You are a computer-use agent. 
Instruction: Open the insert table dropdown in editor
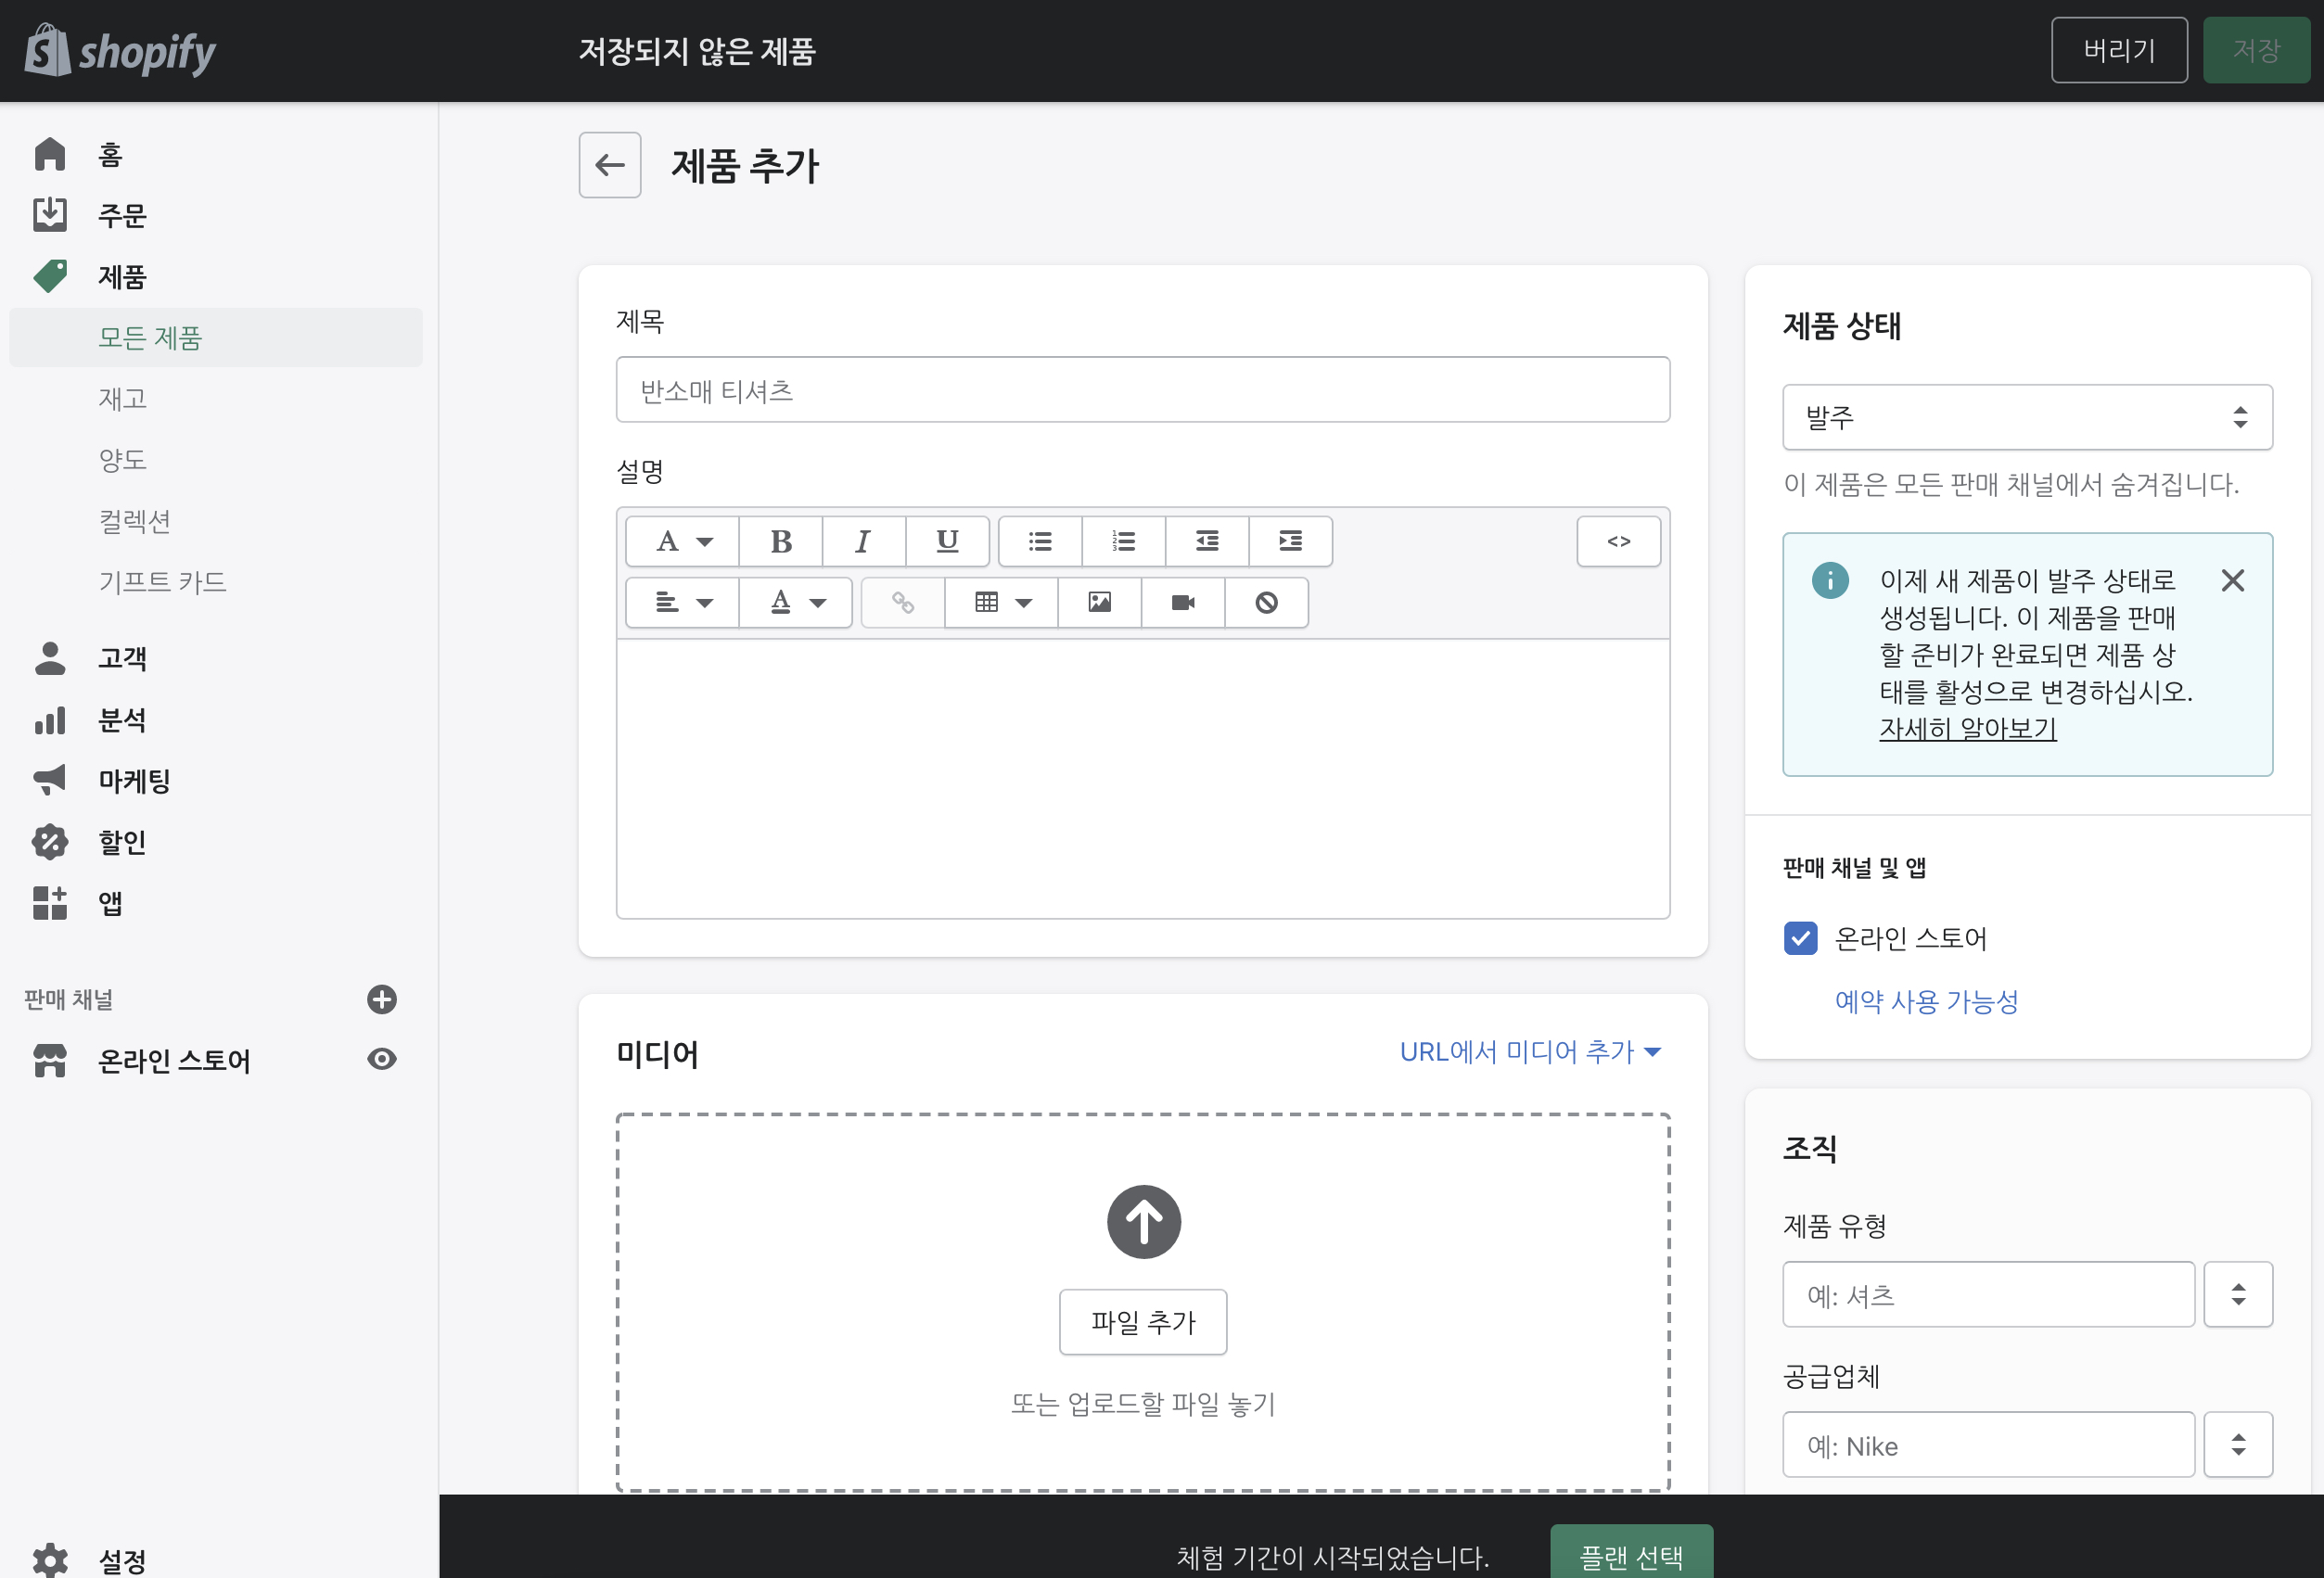click(1001, 602)
